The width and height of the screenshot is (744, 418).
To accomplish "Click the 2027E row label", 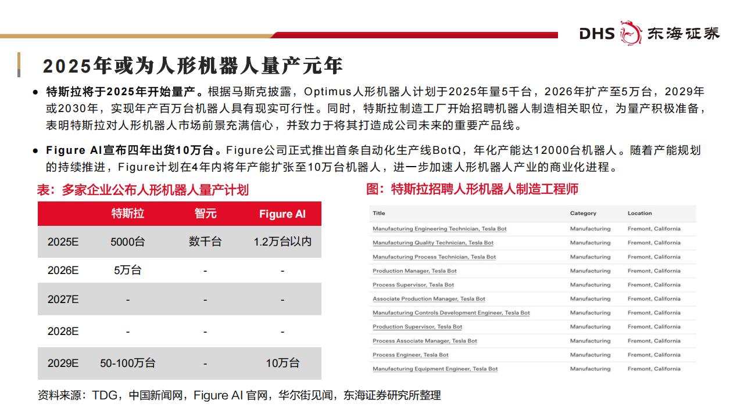I will [63, 300].
